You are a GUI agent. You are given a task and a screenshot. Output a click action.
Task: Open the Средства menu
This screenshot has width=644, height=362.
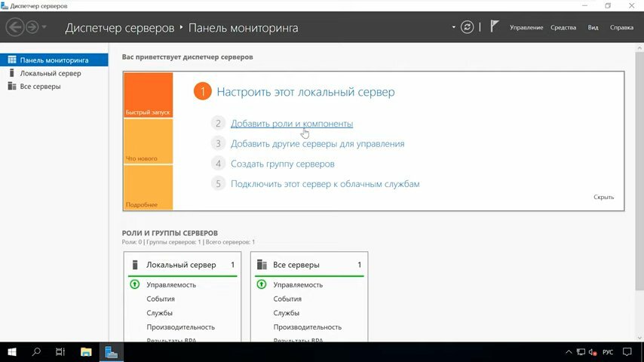click(563, 28)
